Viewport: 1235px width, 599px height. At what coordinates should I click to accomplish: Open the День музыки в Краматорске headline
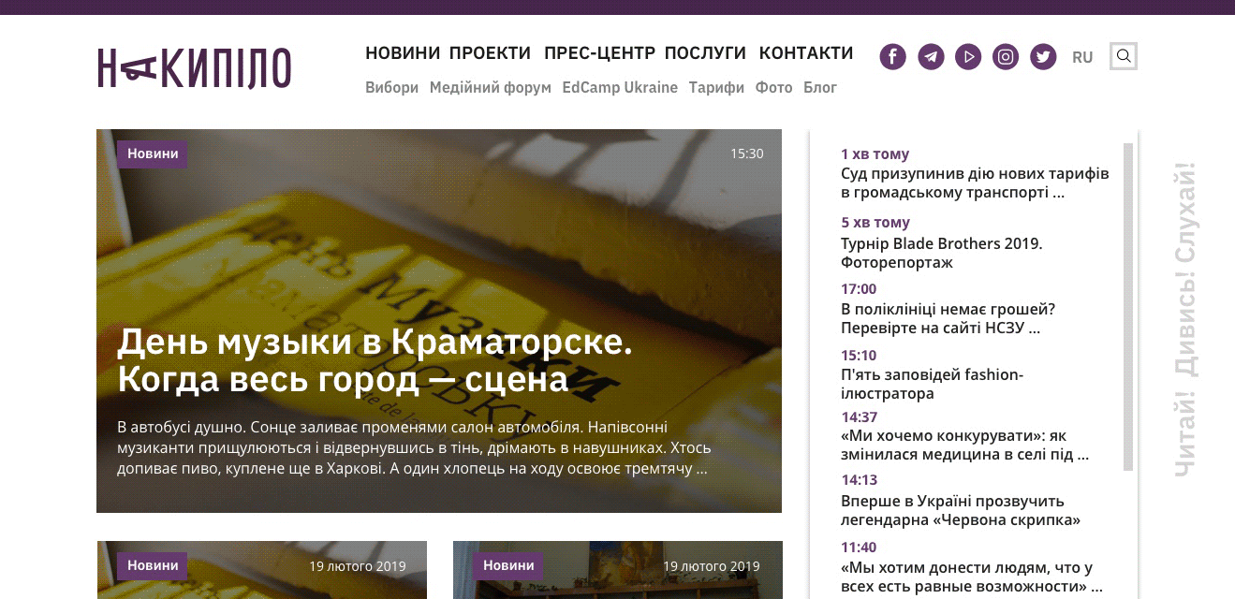(x=375, y=360)
